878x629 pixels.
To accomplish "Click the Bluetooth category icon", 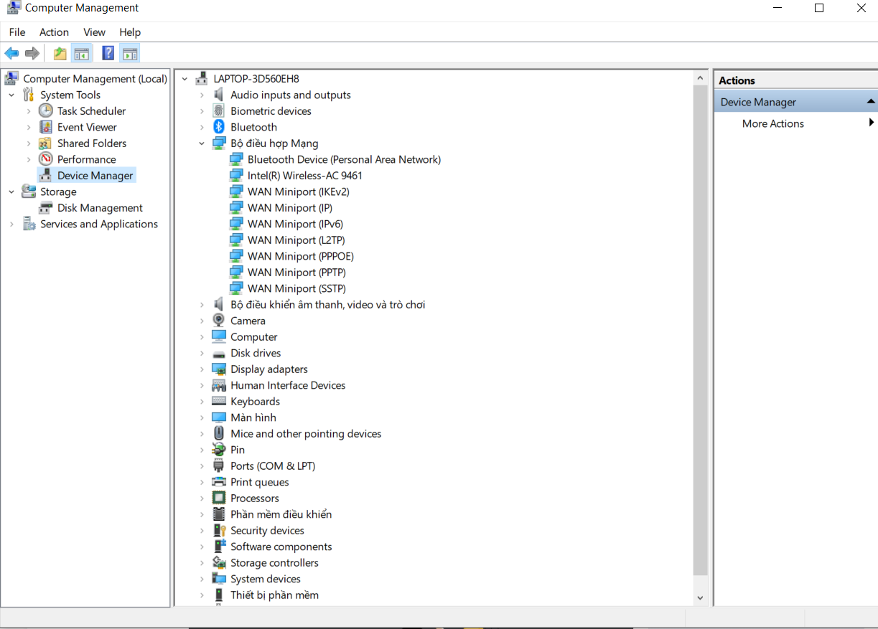I will (219, 127).
